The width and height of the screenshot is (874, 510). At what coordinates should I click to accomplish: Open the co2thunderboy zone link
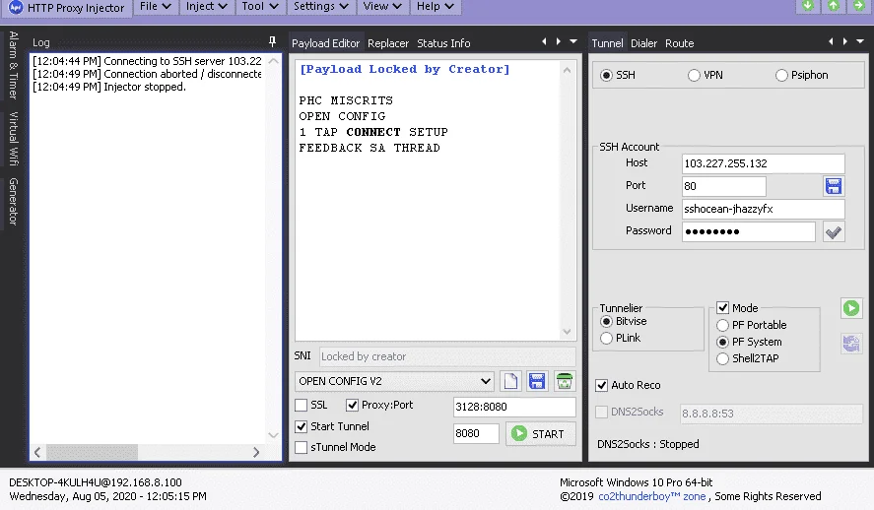point(651,496)
